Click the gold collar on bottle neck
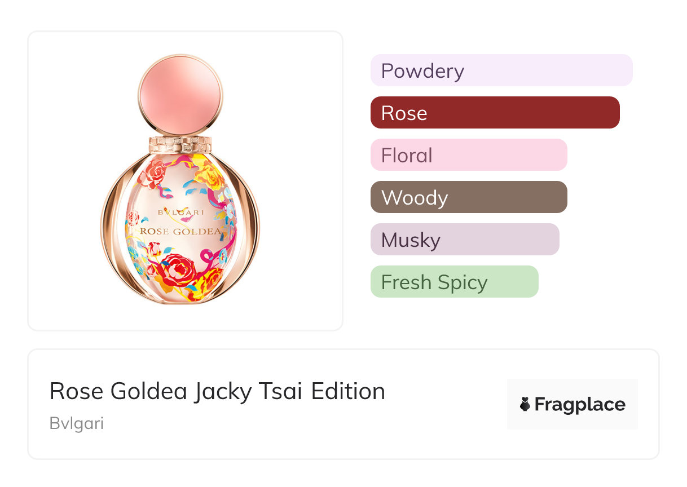Screen dimensions: 687x487 tap(180, 143)
